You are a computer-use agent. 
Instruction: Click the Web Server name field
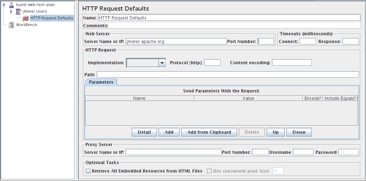point(176,41)
